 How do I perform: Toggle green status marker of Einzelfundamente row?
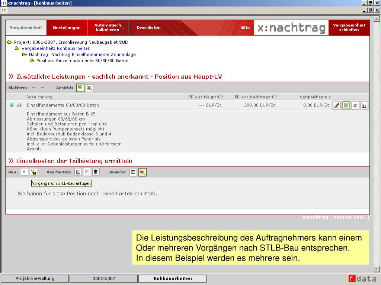coord(12,105)
